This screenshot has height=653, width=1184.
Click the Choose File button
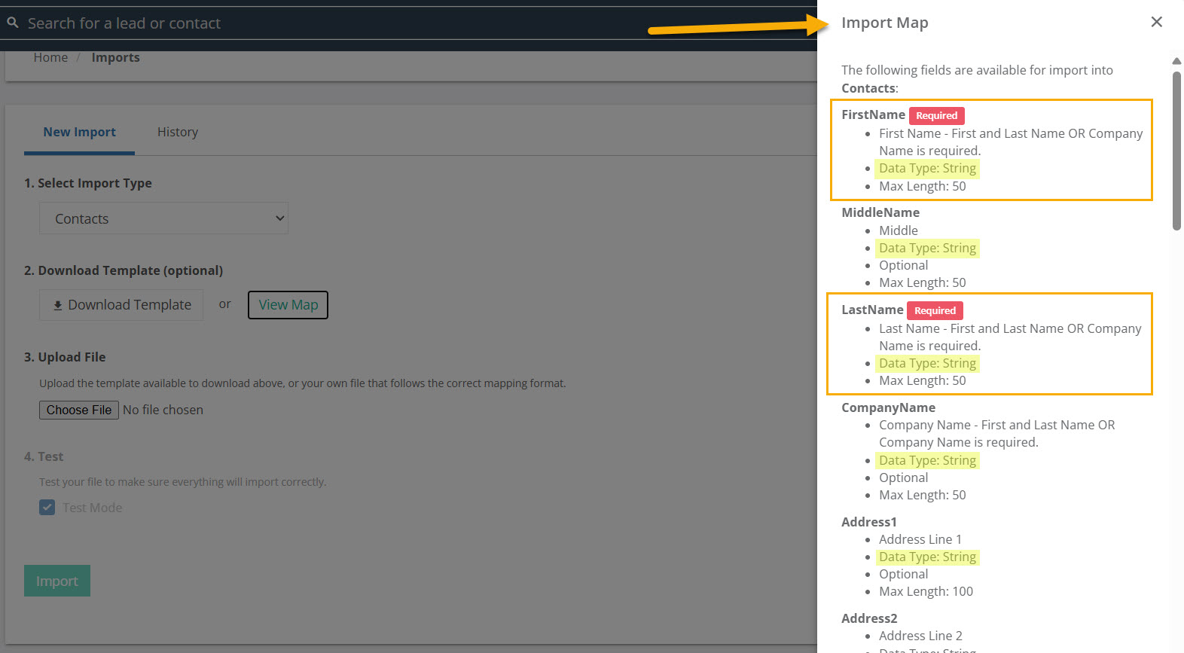[79, 410]
